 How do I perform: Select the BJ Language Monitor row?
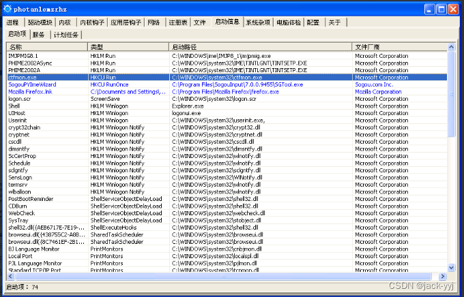(227, 249)
